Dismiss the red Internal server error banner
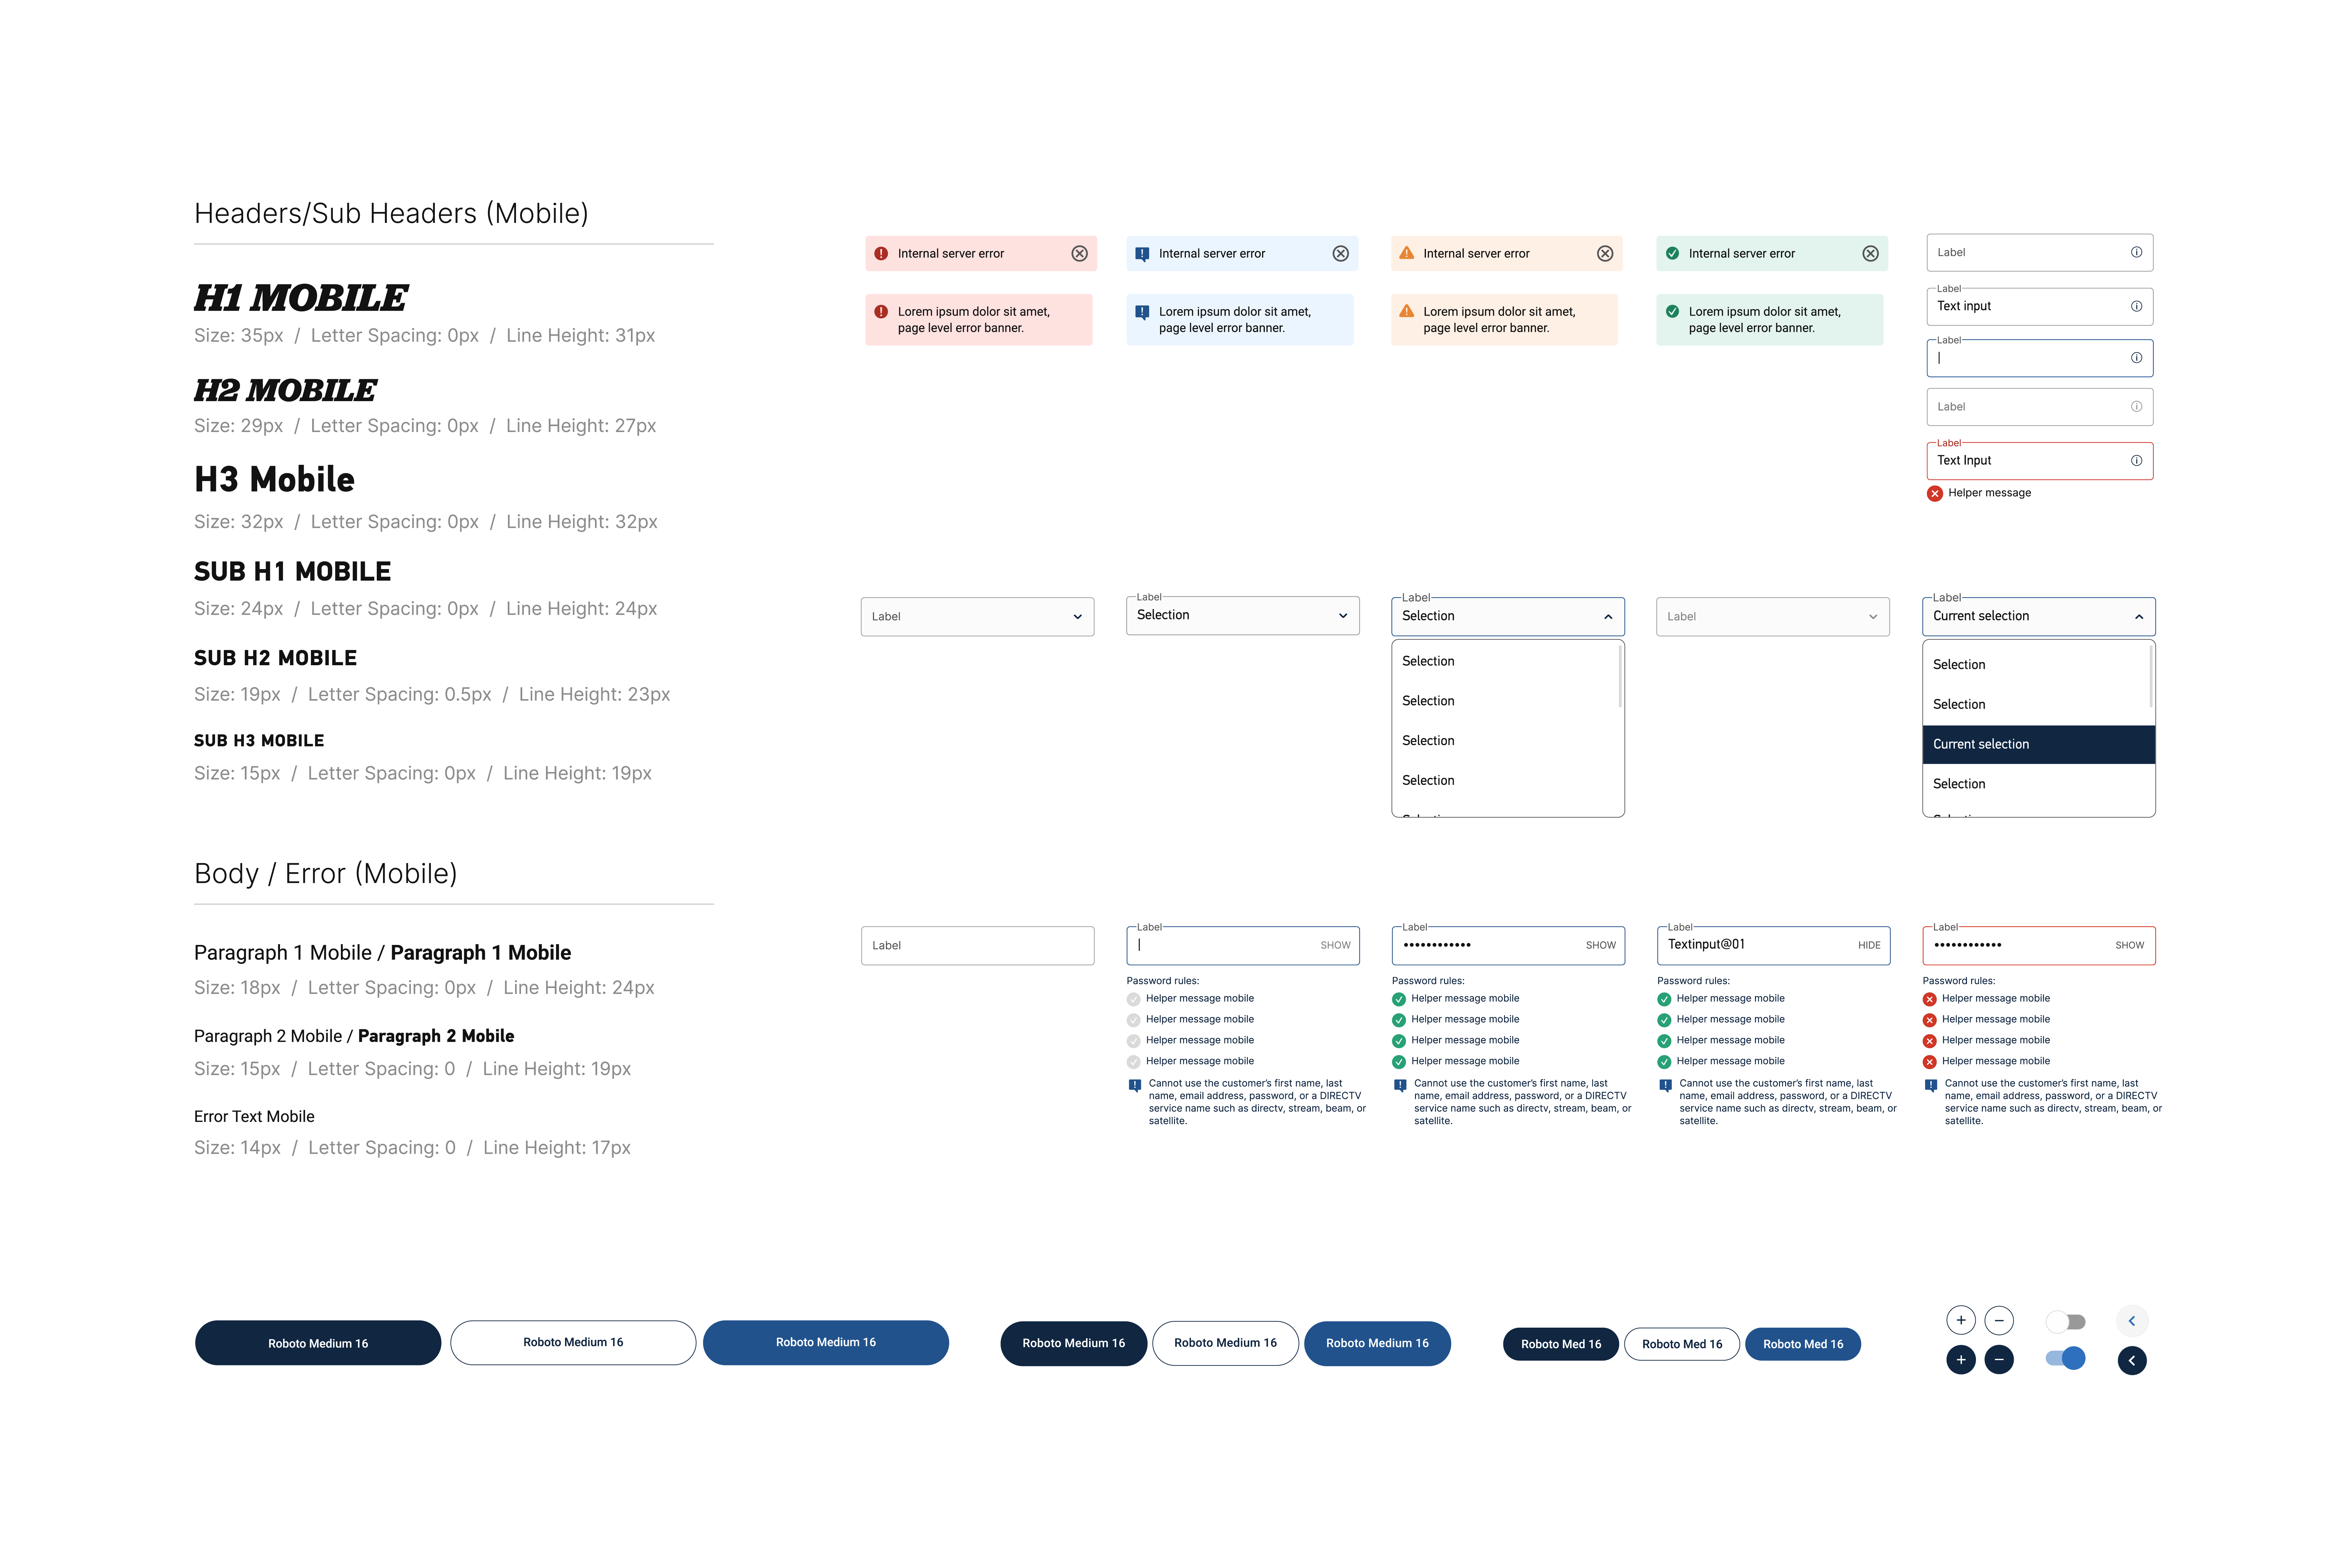This screenshot has width=2344, height=1568. click(1079, 254)
